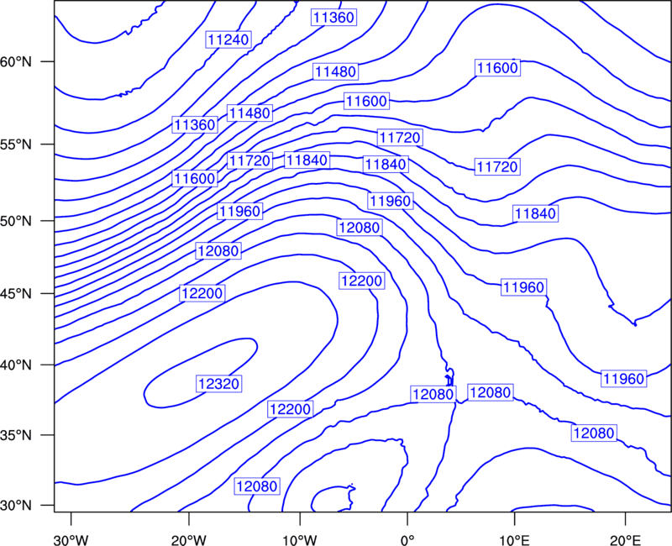The height and width of the screenshot is (546, 672).
Task: Pick the 0° longitude axis label
Action: click(x=407, y=540)
